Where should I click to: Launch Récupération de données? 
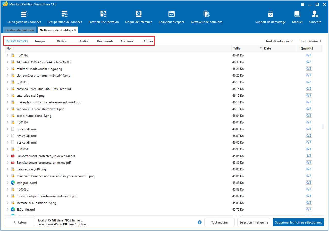(64, 16)
